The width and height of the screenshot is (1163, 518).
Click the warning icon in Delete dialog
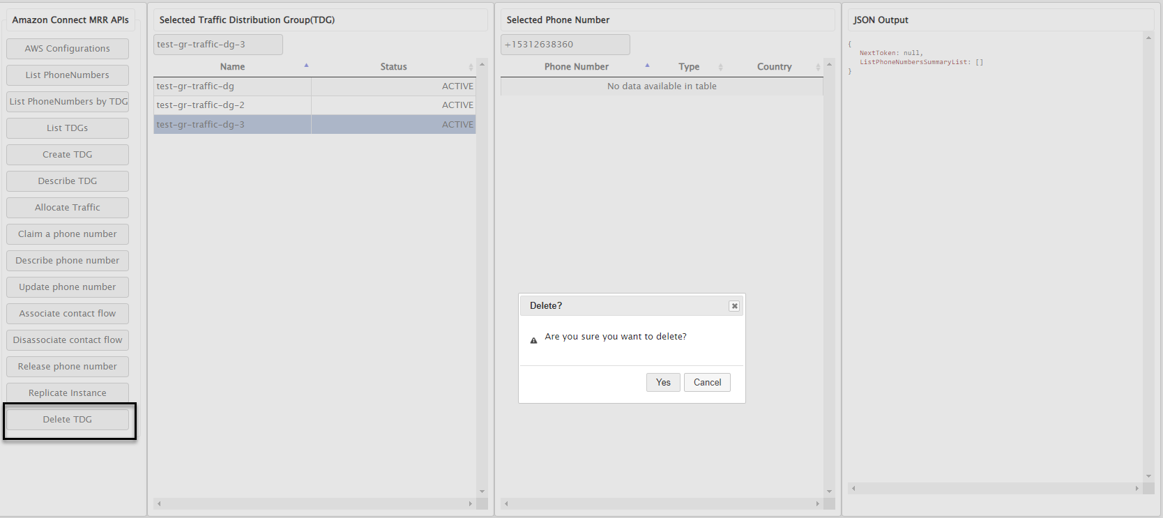[x=533, y=341]
